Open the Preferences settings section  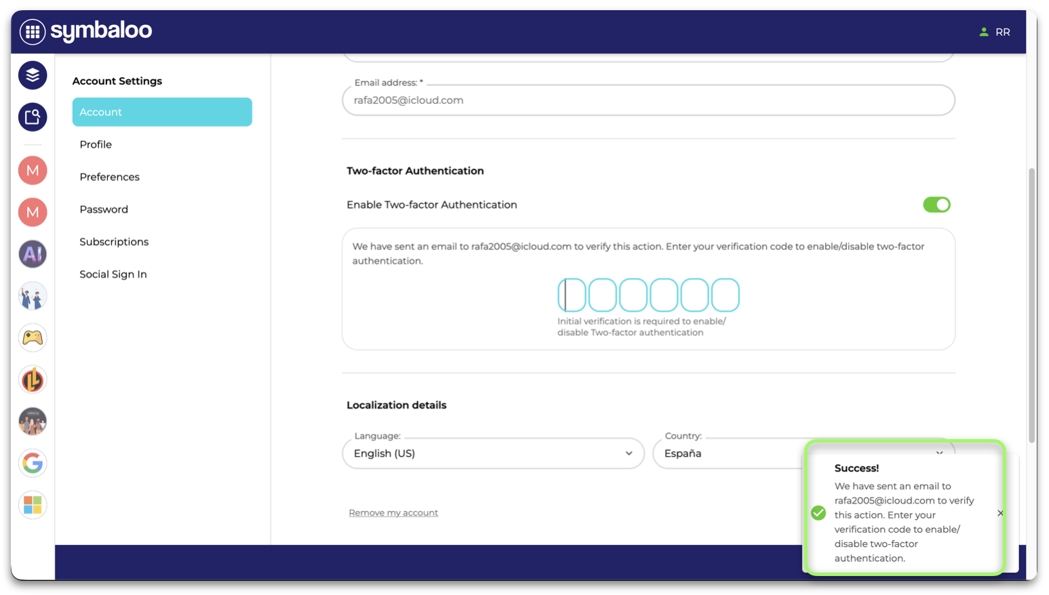pyautogui.click(x=109, y=177)
